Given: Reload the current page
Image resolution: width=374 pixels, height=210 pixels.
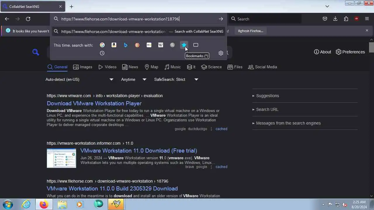Looking at the screenshot, I should (28, 19).
